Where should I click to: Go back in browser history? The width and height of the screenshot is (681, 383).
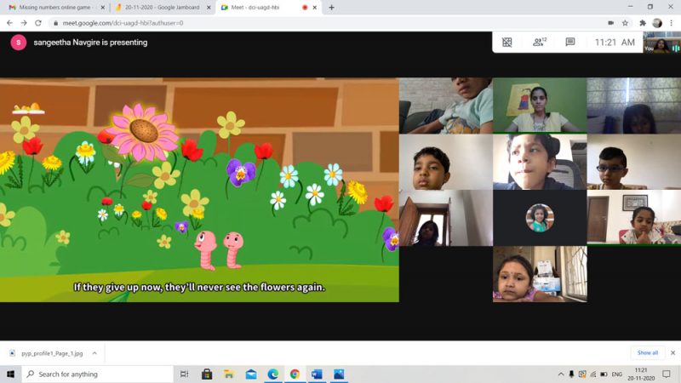[9, 23]
